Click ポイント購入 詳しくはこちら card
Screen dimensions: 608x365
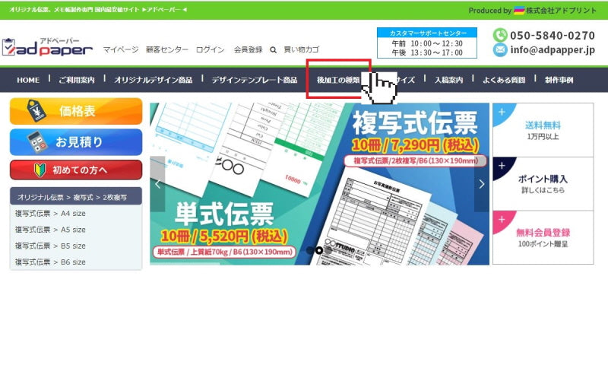point(543,184)
